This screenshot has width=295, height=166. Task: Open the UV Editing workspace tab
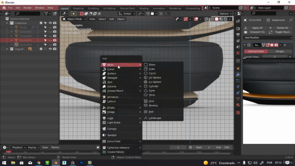(109, 8)
